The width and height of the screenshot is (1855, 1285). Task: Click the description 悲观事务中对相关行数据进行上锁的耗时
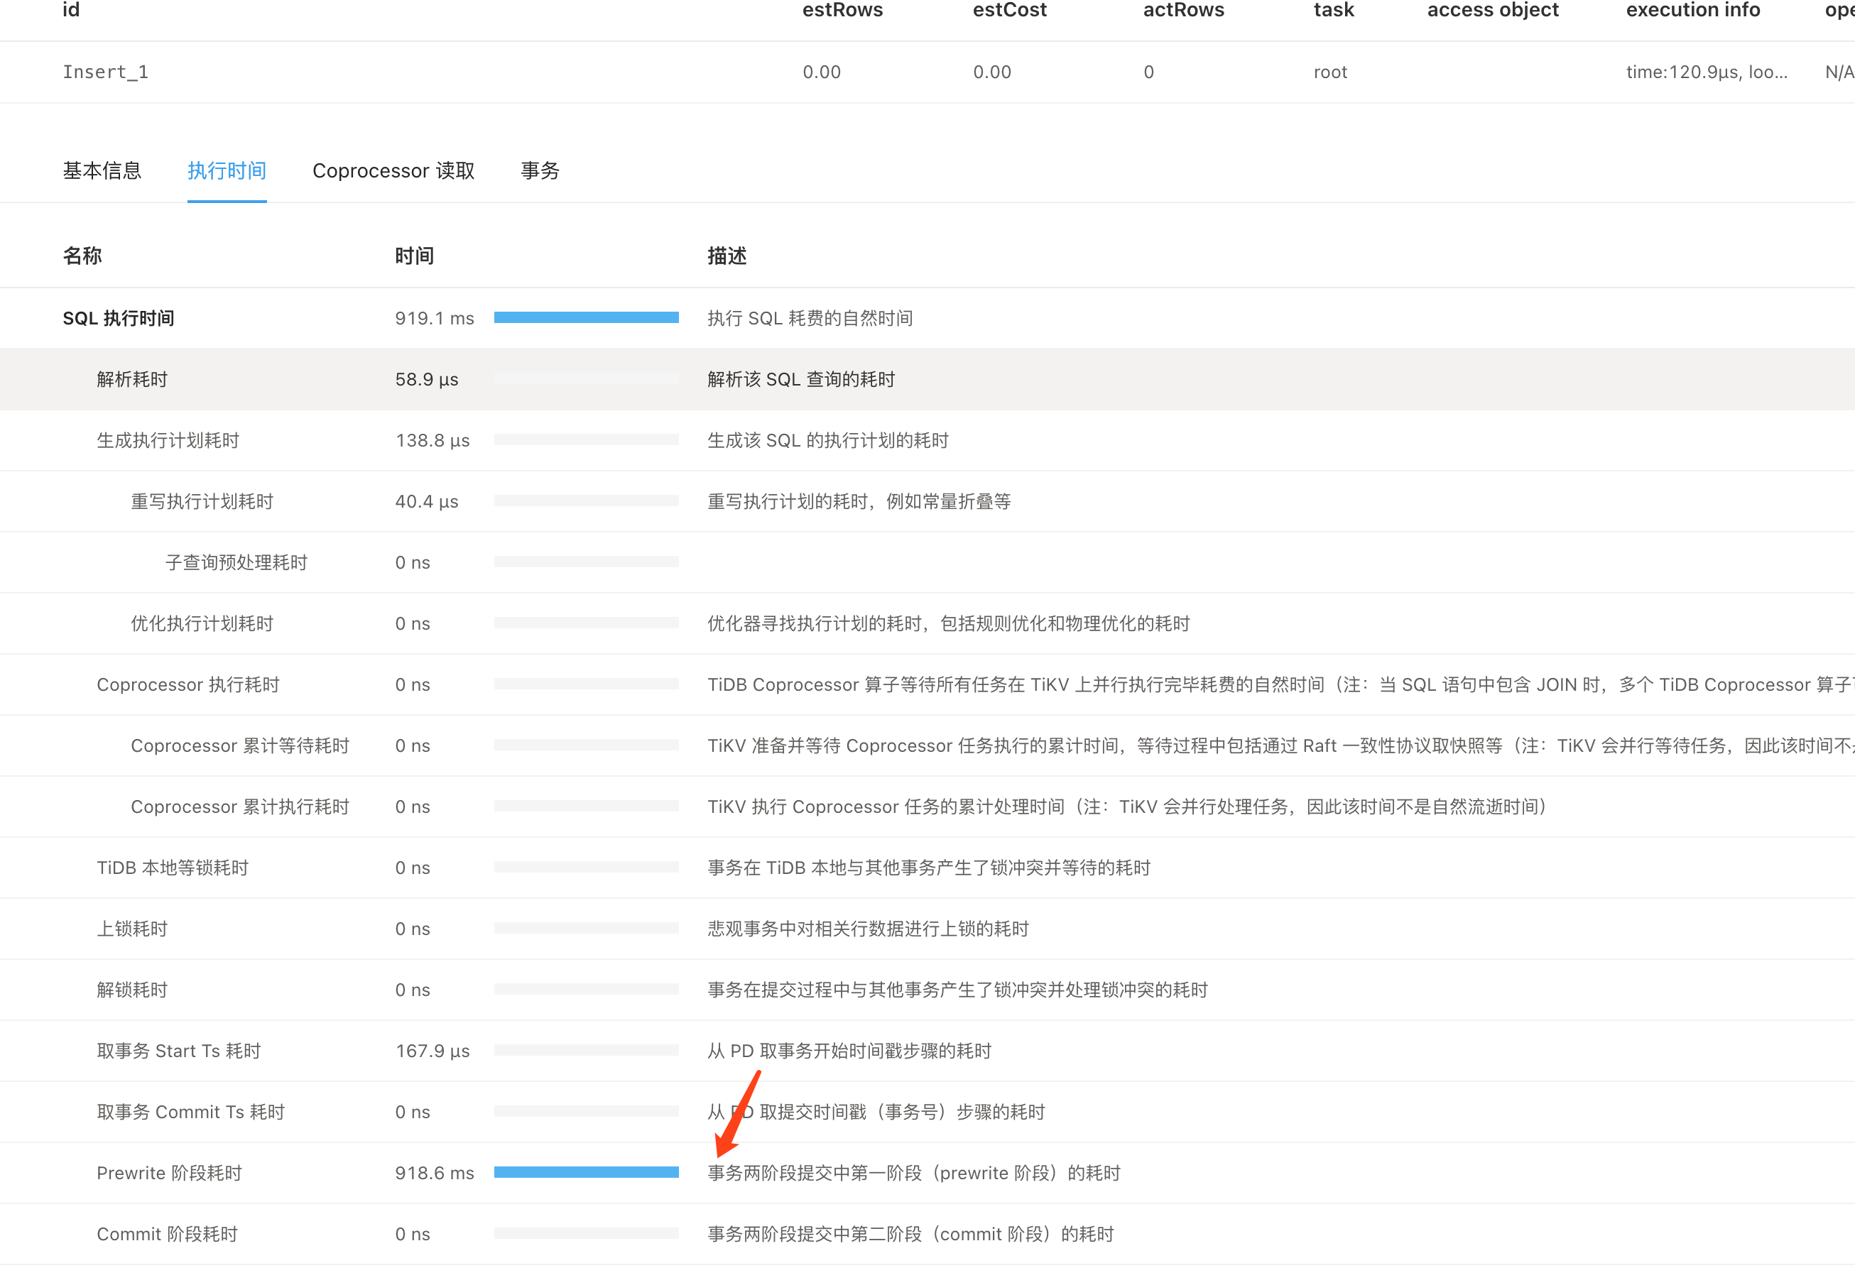869,929
